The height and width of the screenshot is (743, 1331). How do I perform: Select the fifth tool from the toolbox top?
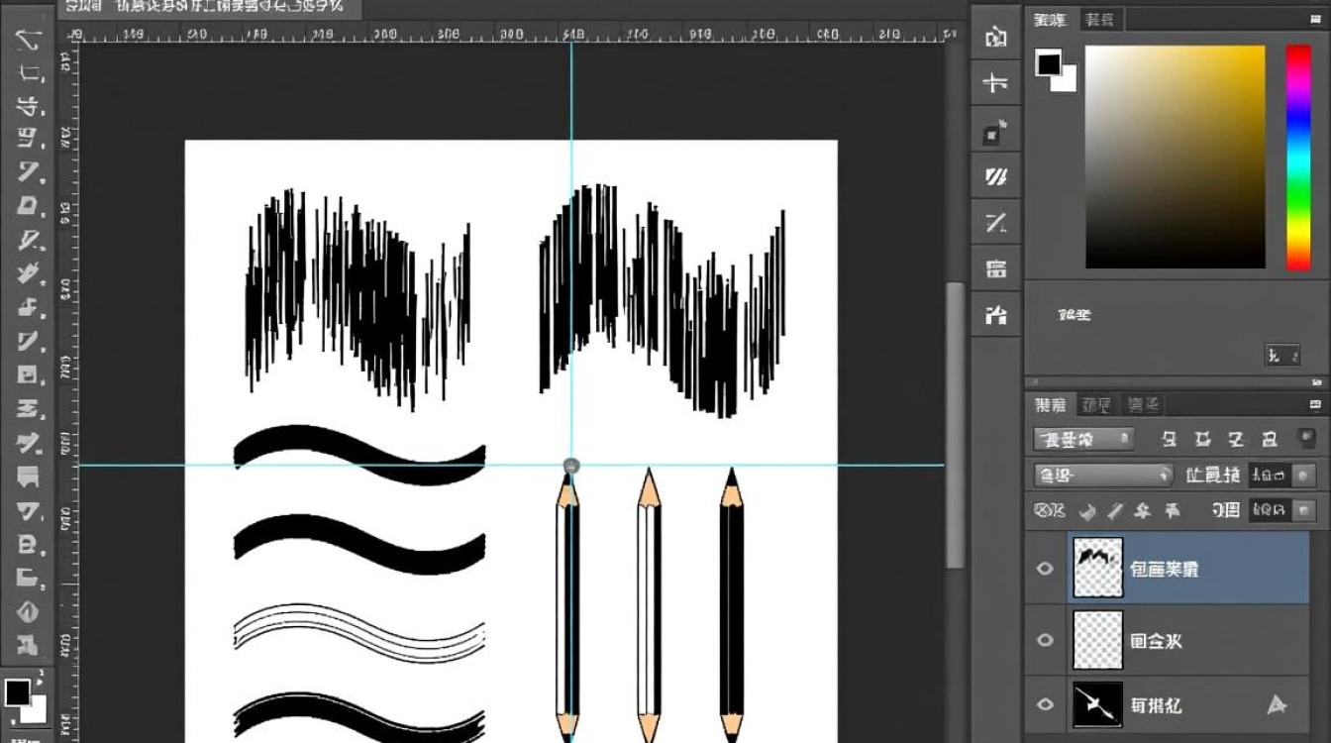[x=29, y=172]
